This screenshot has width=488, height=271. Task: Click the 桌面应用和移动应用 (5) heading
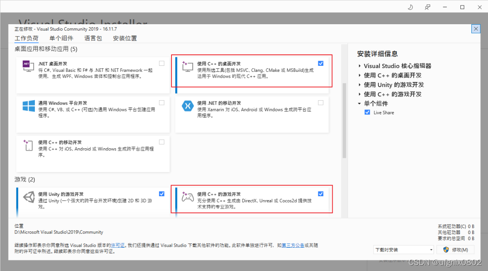point(46,49)
